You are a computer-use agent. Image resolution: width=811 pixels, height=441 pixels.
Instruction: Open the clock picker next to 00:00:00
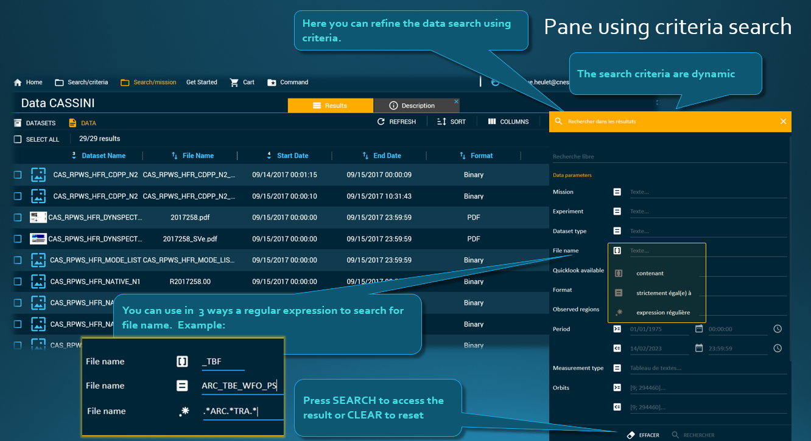778,328
